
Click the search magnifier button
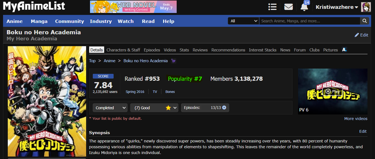(364, 21)
